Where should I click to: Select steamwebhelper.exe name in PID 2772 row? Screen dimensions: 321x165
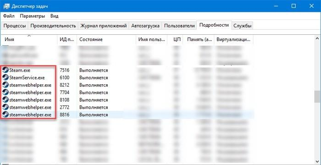pyautogui.click(x=30, y=107)
